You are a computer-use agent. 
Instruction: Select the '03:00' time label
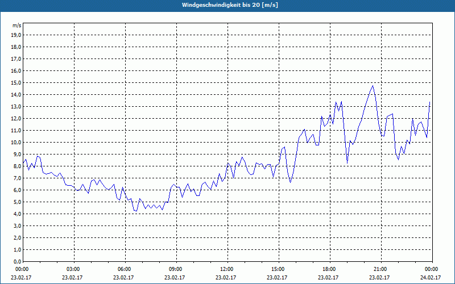tap(72, 269)
